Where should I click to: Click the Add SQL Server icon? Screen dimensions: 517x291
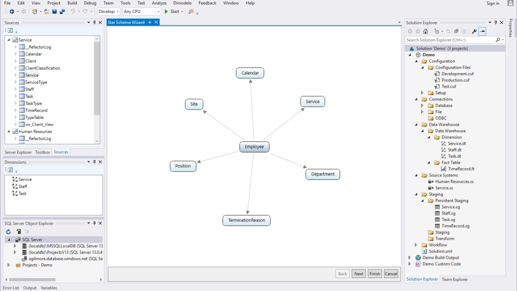[19, 232]
